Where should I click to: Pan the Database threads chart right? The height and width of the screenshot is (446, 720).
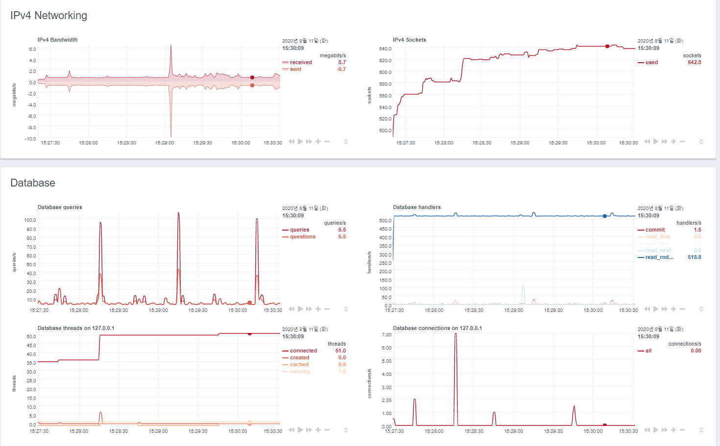[x=309, y=430]
